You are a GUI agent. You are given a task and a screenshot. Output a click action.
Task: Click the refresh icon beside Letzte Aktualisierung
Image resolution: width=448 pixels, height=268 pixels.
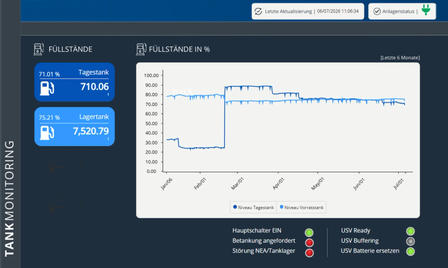click(258, 11)
